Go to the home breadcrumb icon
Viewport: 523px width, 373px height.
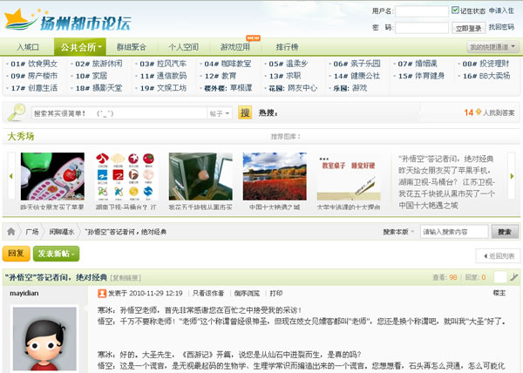pos(11,231)
